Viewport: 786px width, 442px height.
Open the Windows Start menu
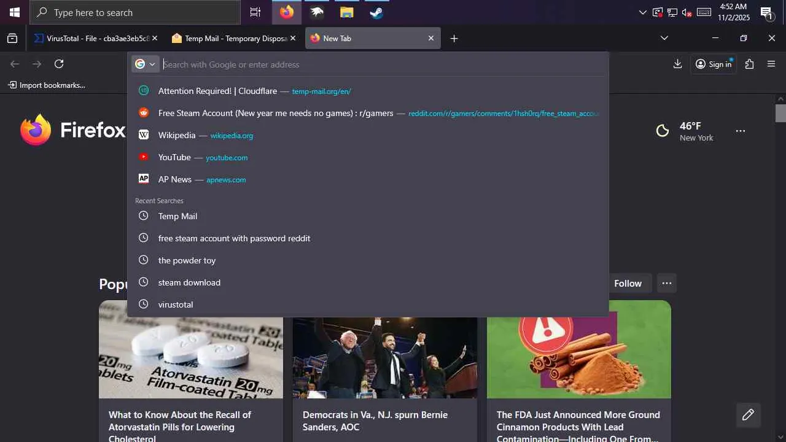(15, 12)
